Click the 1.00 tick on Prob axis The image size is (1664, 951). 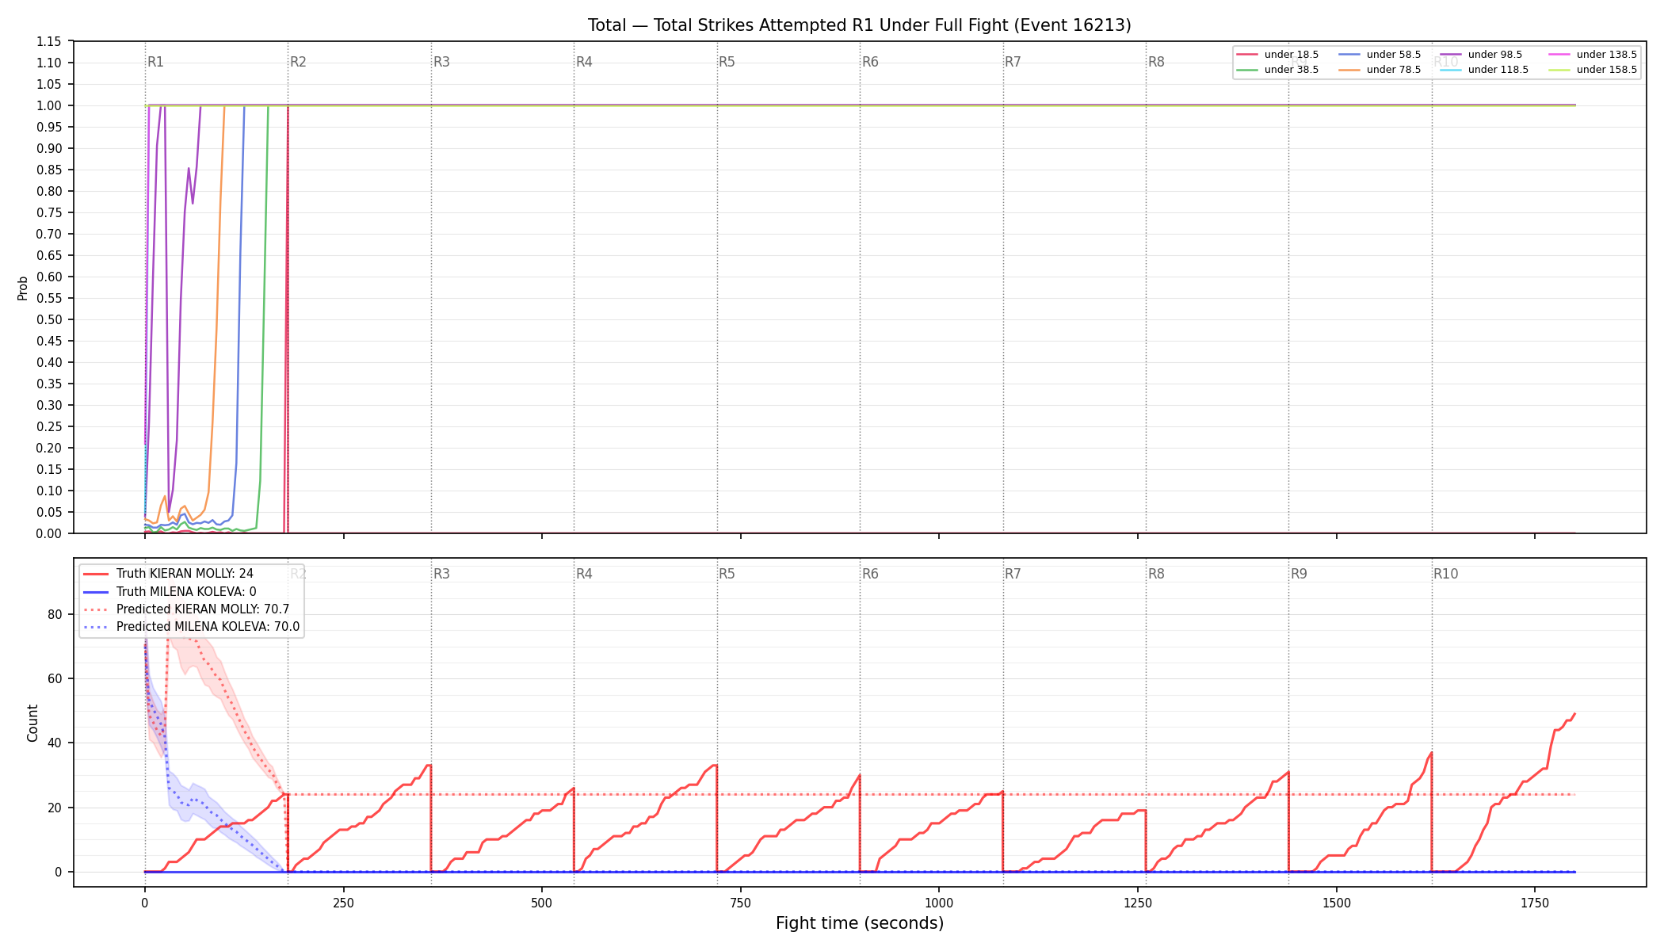pyautogui.click(x=49, y=105)
